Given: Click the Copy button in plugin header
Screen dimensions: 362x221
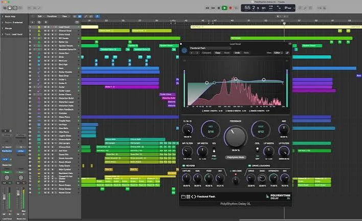Looking at the screenshot, I should [218, 53].
